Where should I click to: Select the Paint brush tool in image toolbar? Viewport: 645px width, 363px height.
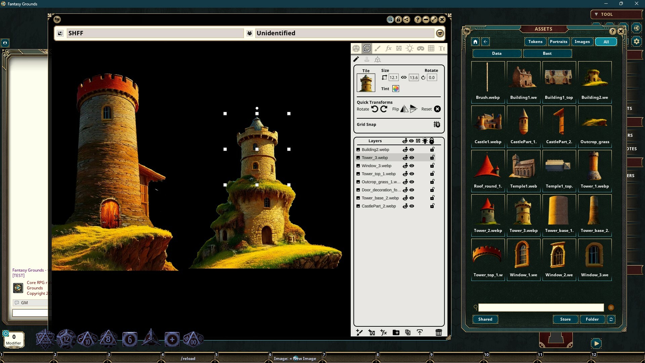click(378, 48)
